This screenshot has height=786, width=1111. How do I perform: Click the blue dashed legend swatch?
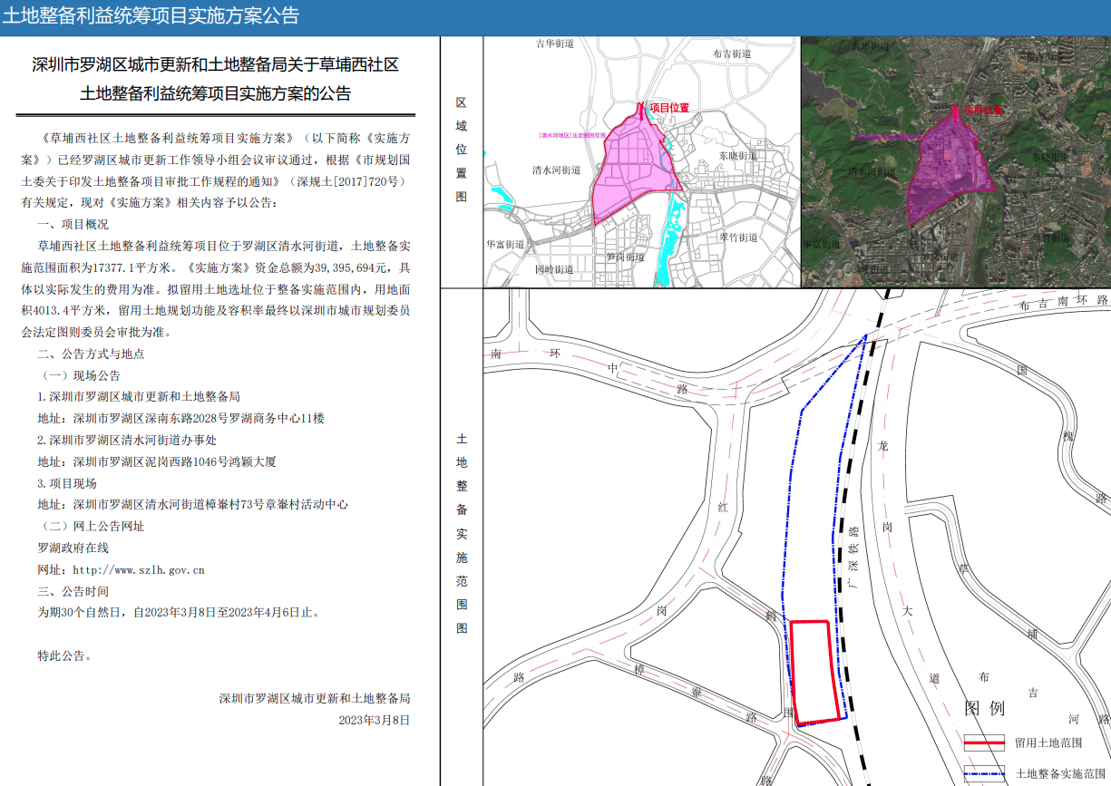[985, 774]
